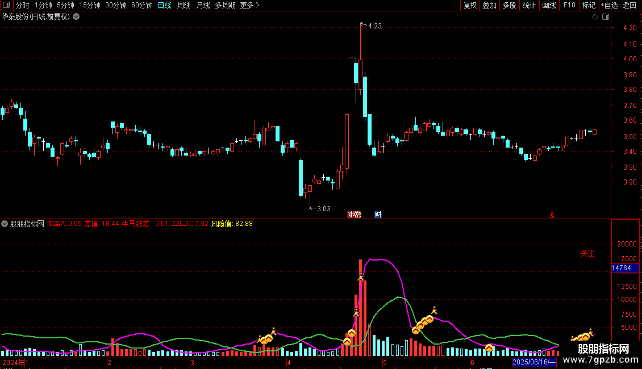Click the 差值: 10.44 value
Viewport: 642px width, 369px height.
pyautogui.click(x=102, y=224)
